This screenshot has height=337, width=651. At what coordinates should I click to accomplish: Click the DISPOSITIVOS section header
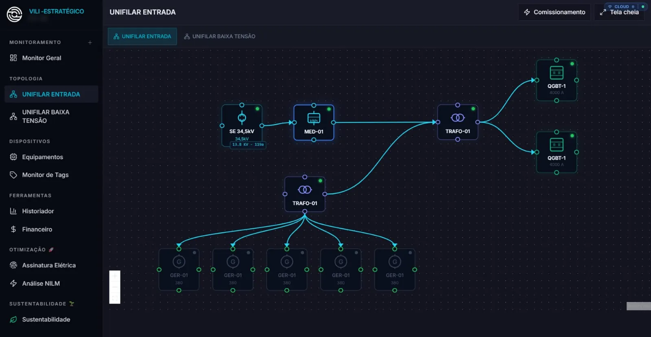[30, 141]
